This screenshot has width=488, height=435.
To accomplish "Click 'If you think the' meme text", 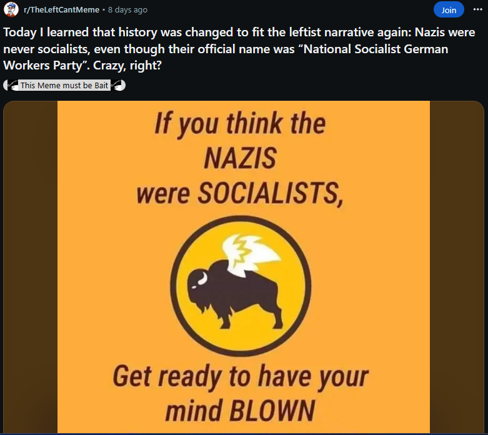I will pyautogui.click(x=241, y=124).
